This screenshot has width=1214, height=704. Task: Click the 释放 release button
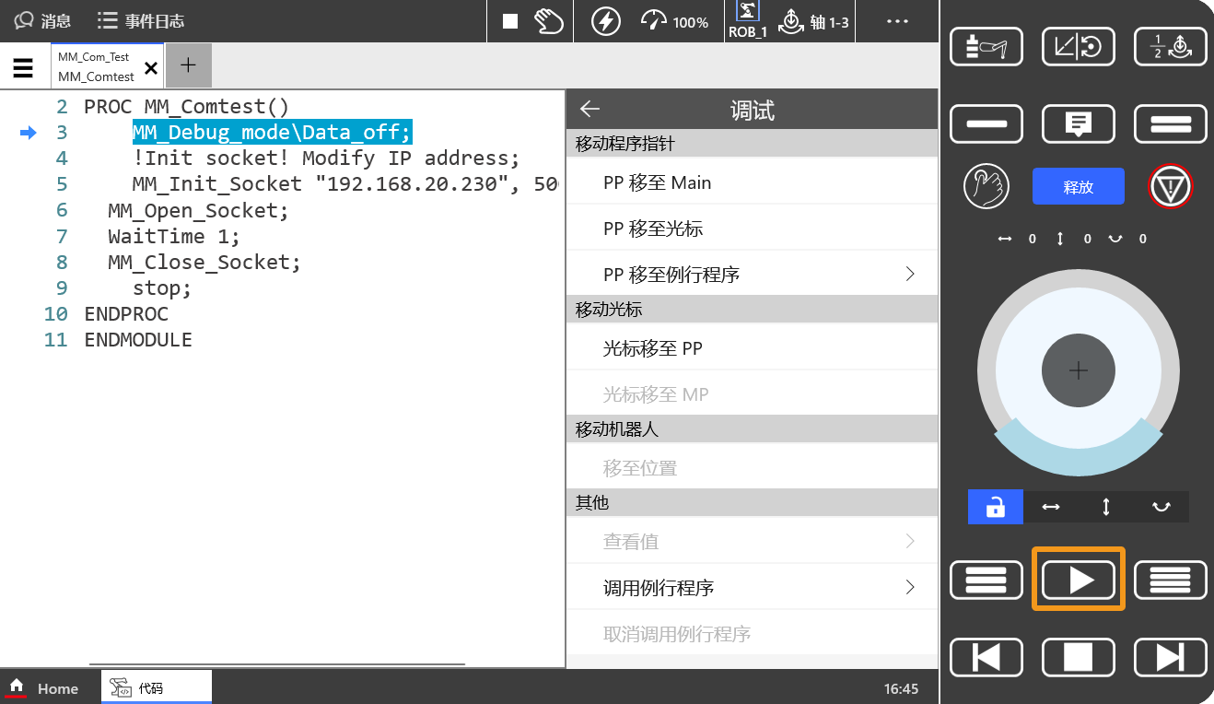(1078, 186)
